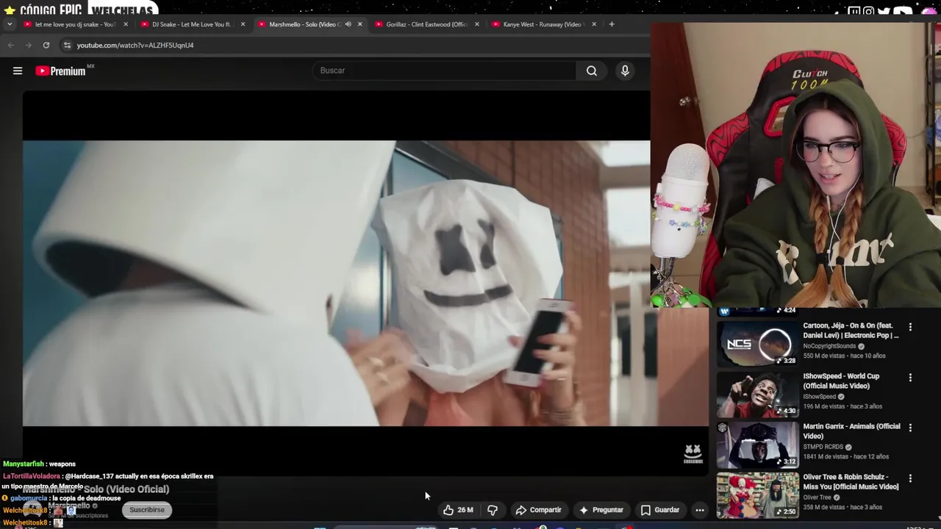The image size is (941, 529).
Task: Click YouTube icon in stream overlay
Action: (x=903, y=11)
